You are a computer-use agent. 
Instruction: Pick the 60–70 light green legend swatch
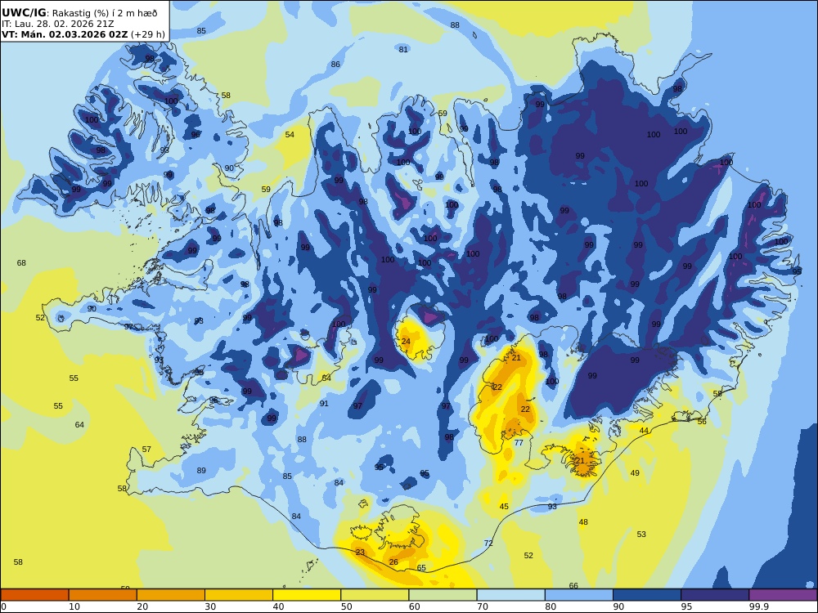pos(443,595)
